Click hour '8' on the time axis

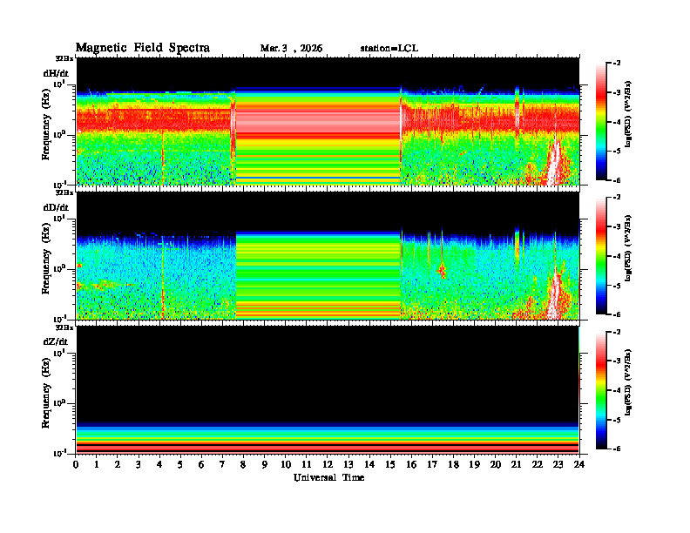click(x=243, y=465)
